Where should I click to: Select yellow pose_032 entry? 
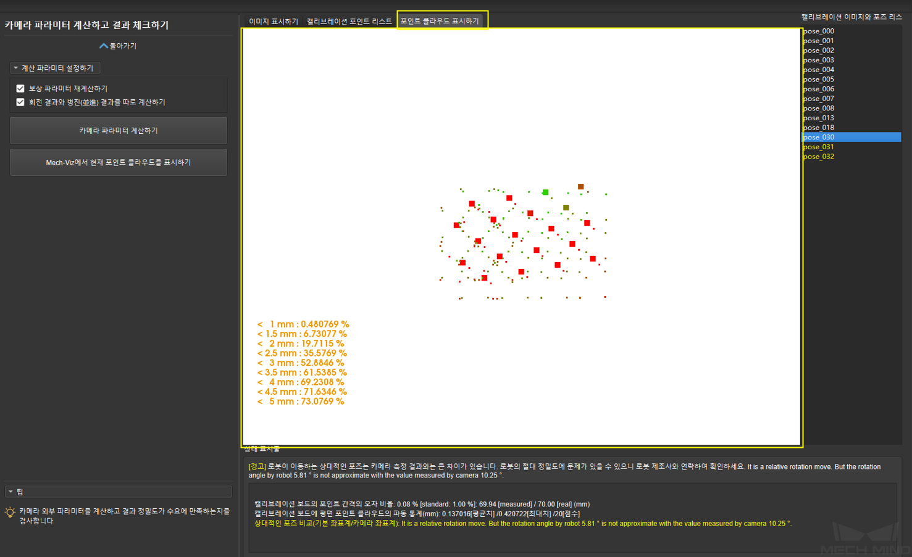(851, 157)
